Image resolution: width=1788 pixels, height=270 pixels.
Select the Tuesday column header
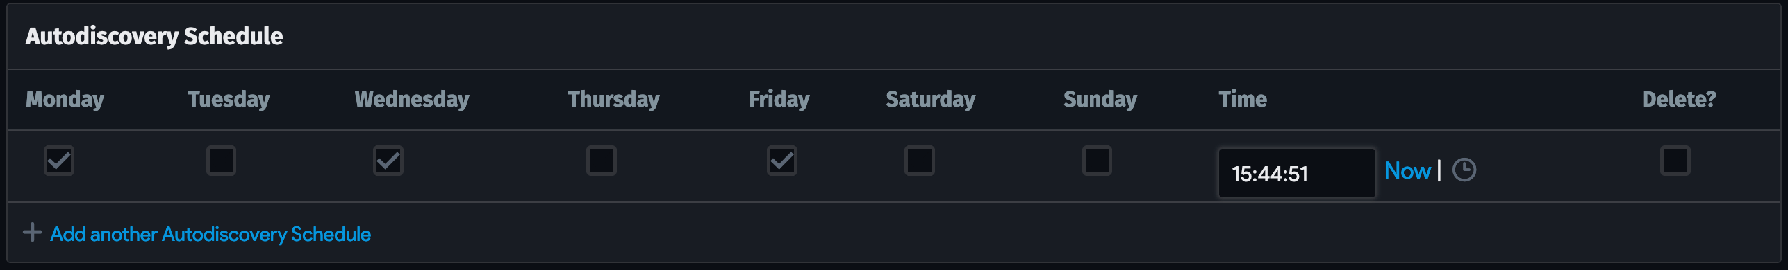coord(229,100)
